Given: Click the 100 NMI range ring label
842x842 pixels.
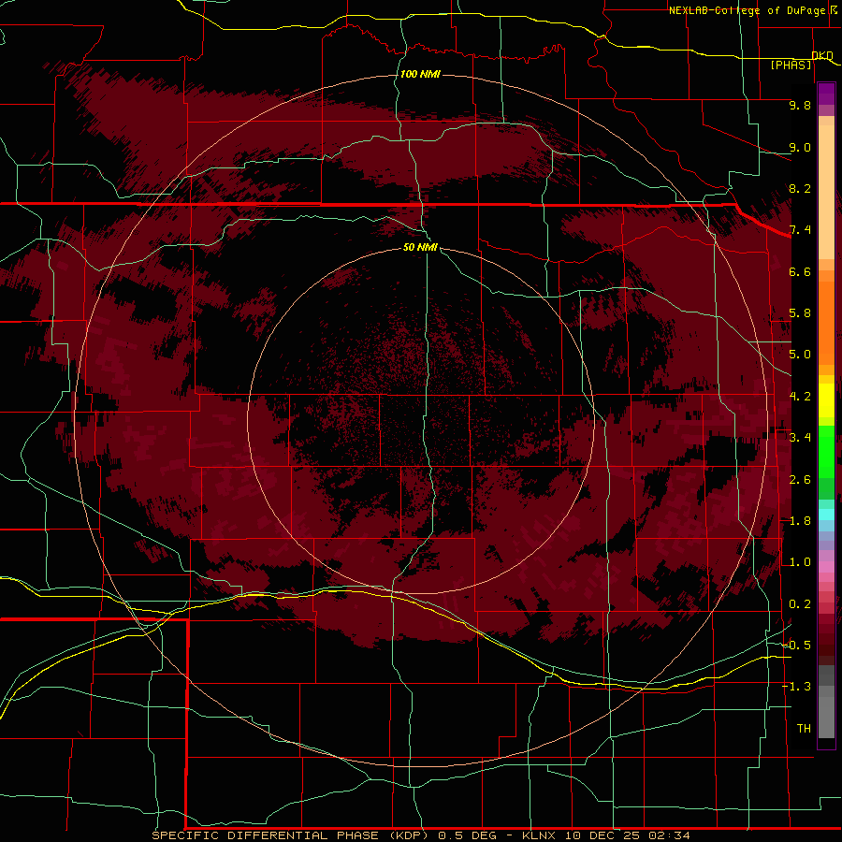Looking at the screenshot, I should point(420,74).
